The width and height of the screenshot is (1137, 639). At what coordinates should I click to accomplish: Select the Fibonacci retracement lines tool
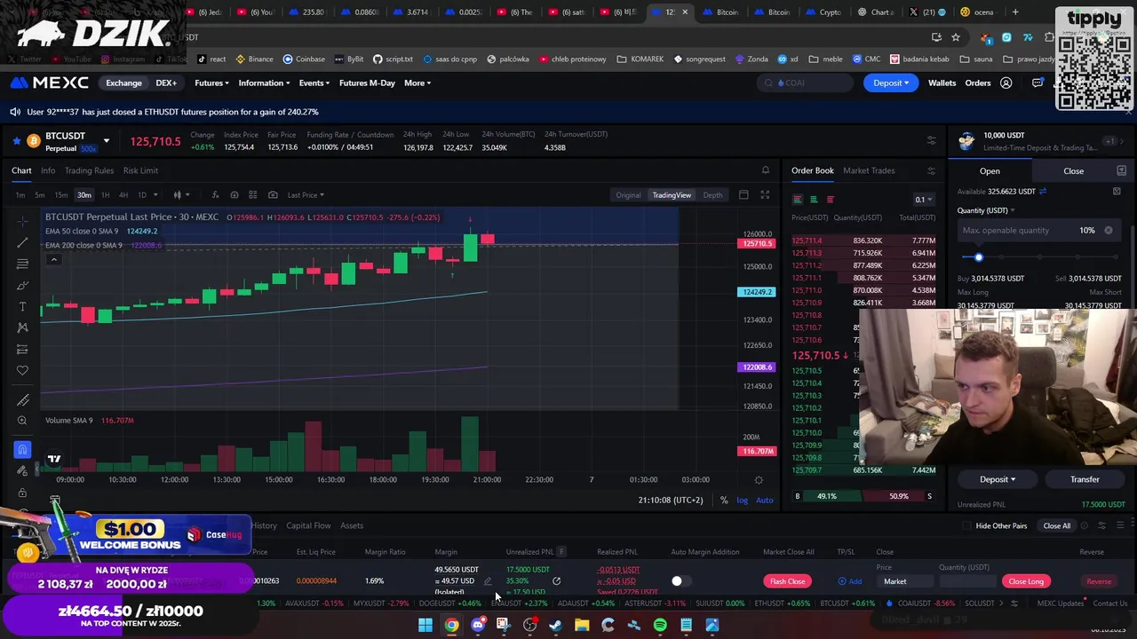(x=22, y=264)
